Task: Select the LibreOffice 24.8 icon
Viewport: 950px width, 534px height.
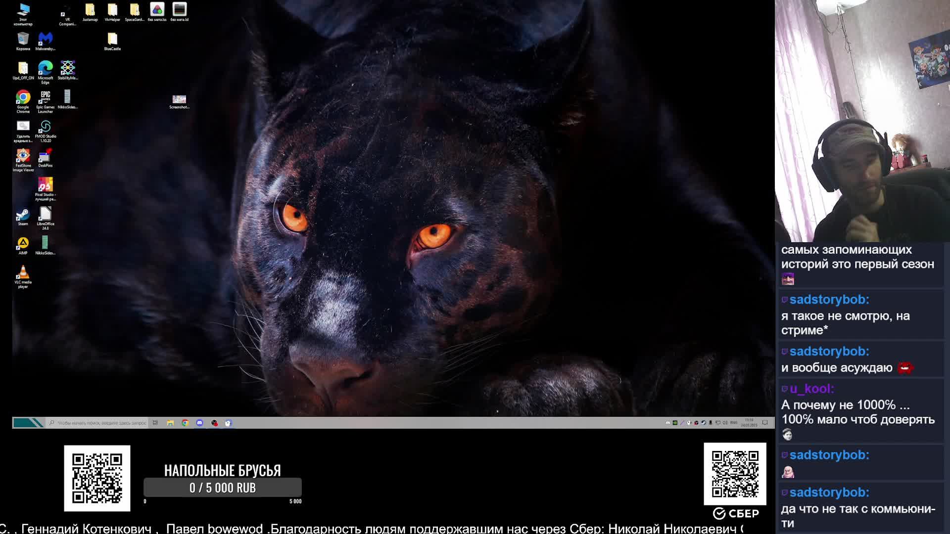Action: (45, 215)
